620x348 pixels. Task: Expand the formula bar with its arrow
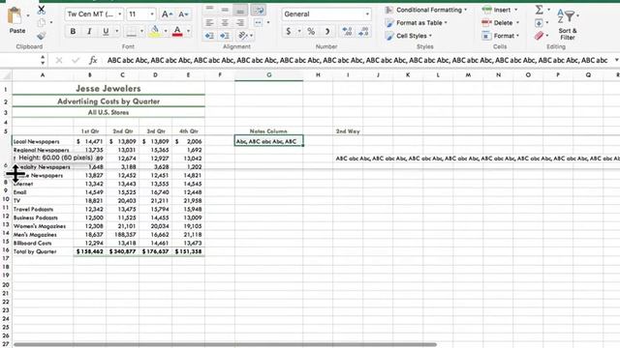[616, 60]
